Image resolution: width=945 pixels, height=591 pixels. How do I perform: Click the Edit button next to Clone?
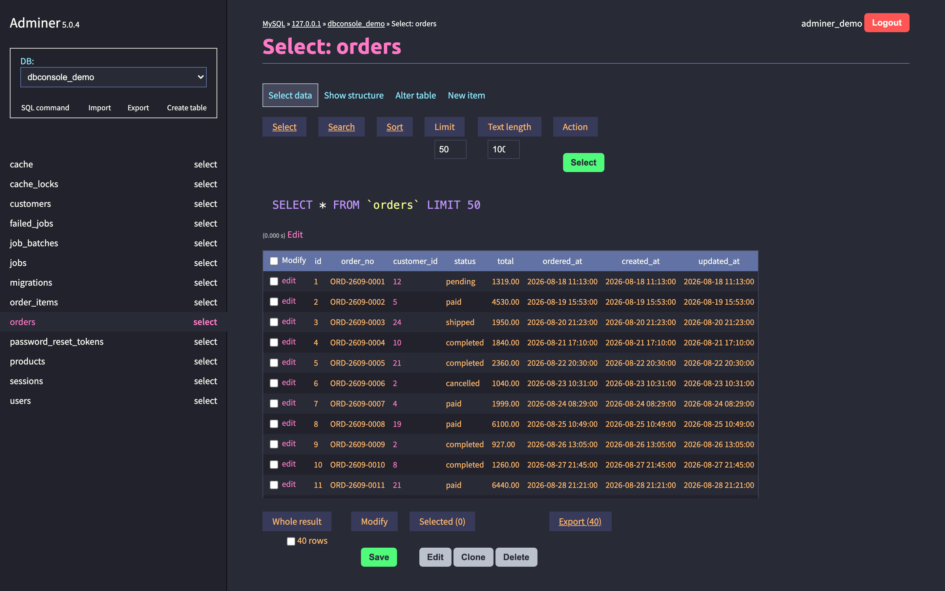click(x=435, y=557)
